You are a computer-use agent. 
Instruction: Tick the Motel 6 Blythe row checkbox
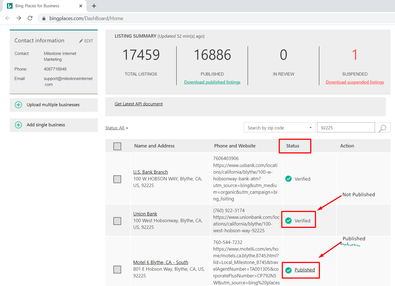click(x=117, y=270)
